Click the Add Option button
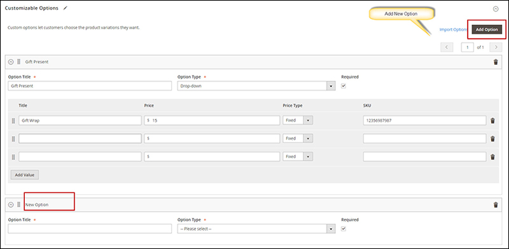The image size is (509, 249). point(487,29)
